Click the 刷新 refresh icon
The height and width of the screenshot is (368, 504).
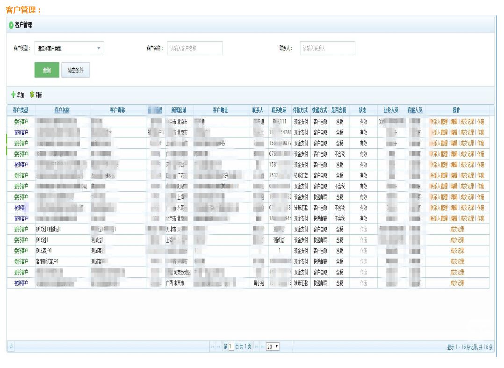(32, 95)
